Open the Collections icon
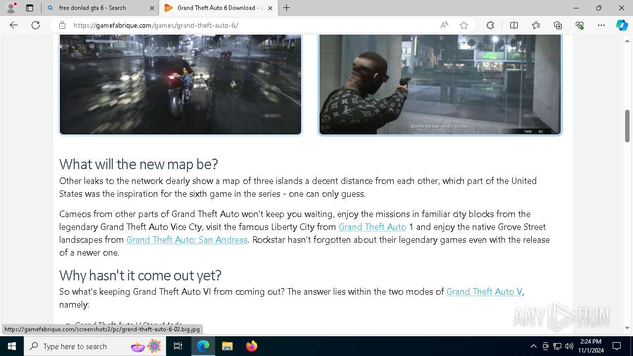This screenshot has height=356, width=633. tap(558, 25)
